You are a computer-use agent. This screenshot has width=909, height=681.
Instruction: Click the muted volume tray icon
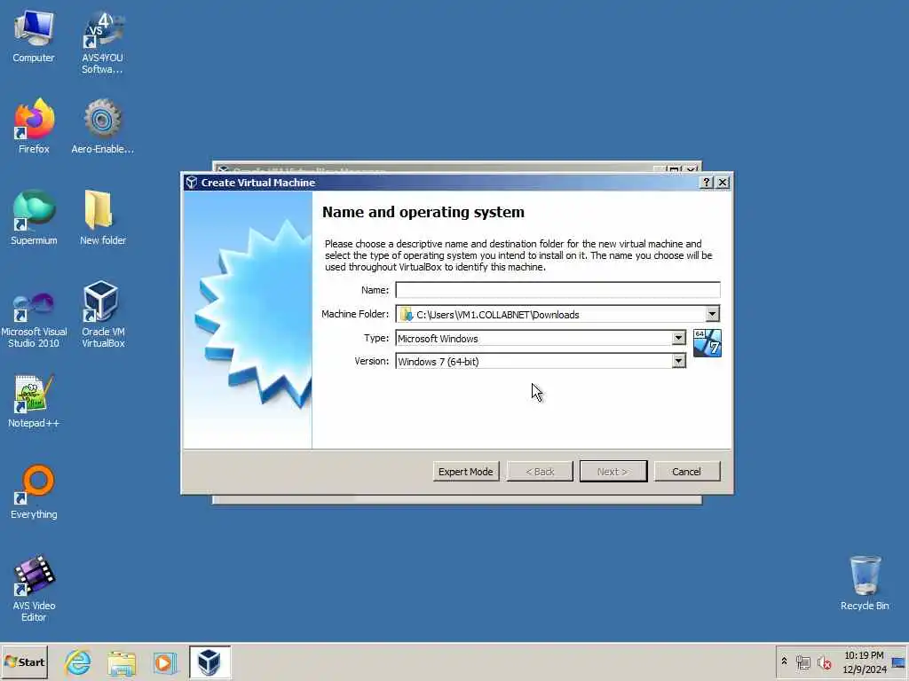coord(824,661)
